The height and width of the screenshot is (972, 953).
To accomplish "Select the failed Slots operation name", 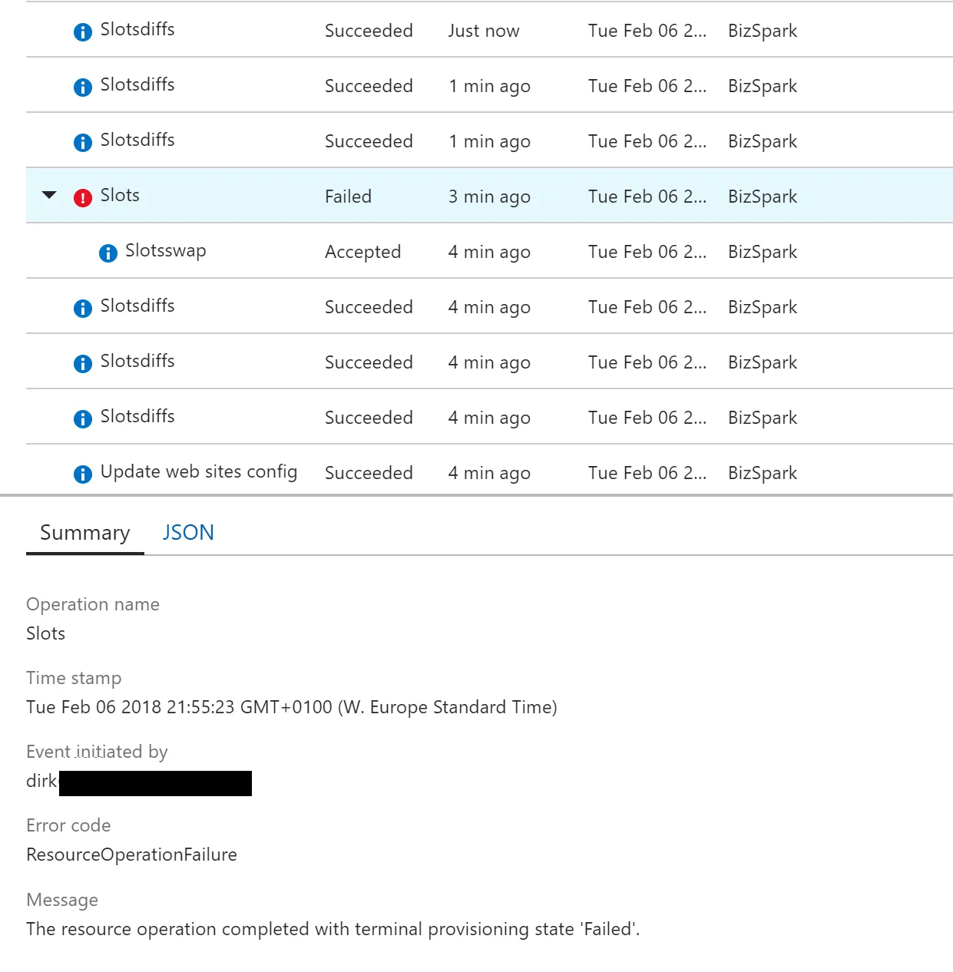I will click(x=120, y=196).
